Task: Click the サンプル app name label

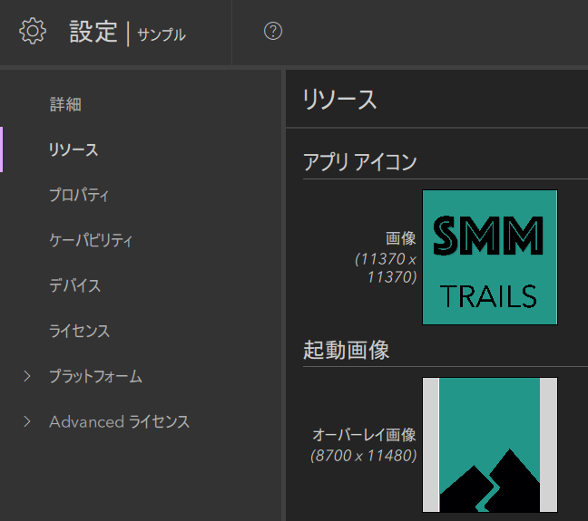Action: click(162, 34)
